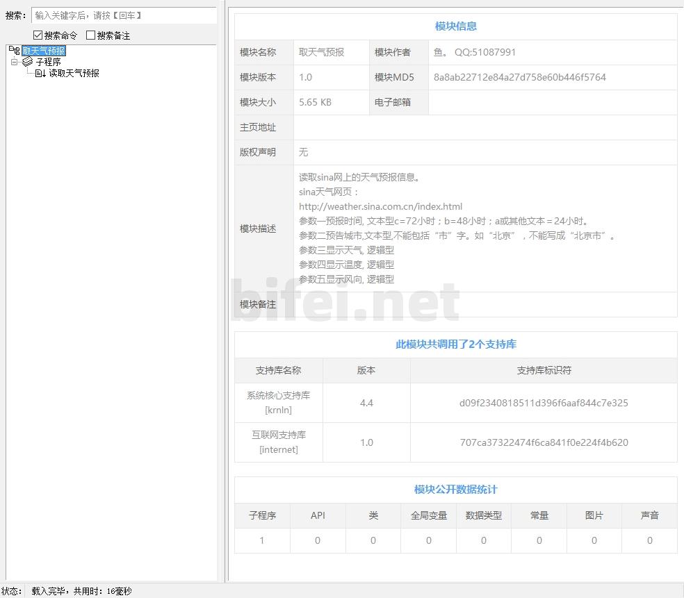Click the 模块公开数据统计 heading
This screenshot has width=684, height=598.
tap(455, 490)
